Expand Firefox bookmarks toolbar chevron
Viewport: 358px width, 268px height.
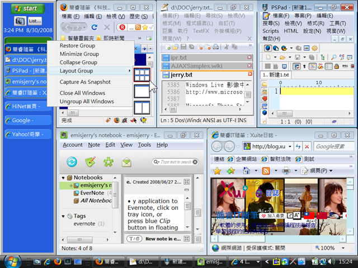139,38
